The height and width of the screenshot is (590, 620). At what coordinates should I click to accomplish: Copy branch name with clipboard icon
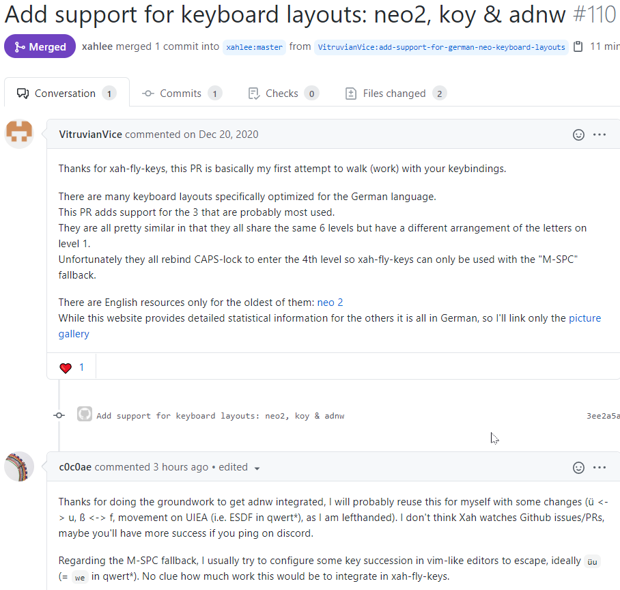click(x=578, y=46)
